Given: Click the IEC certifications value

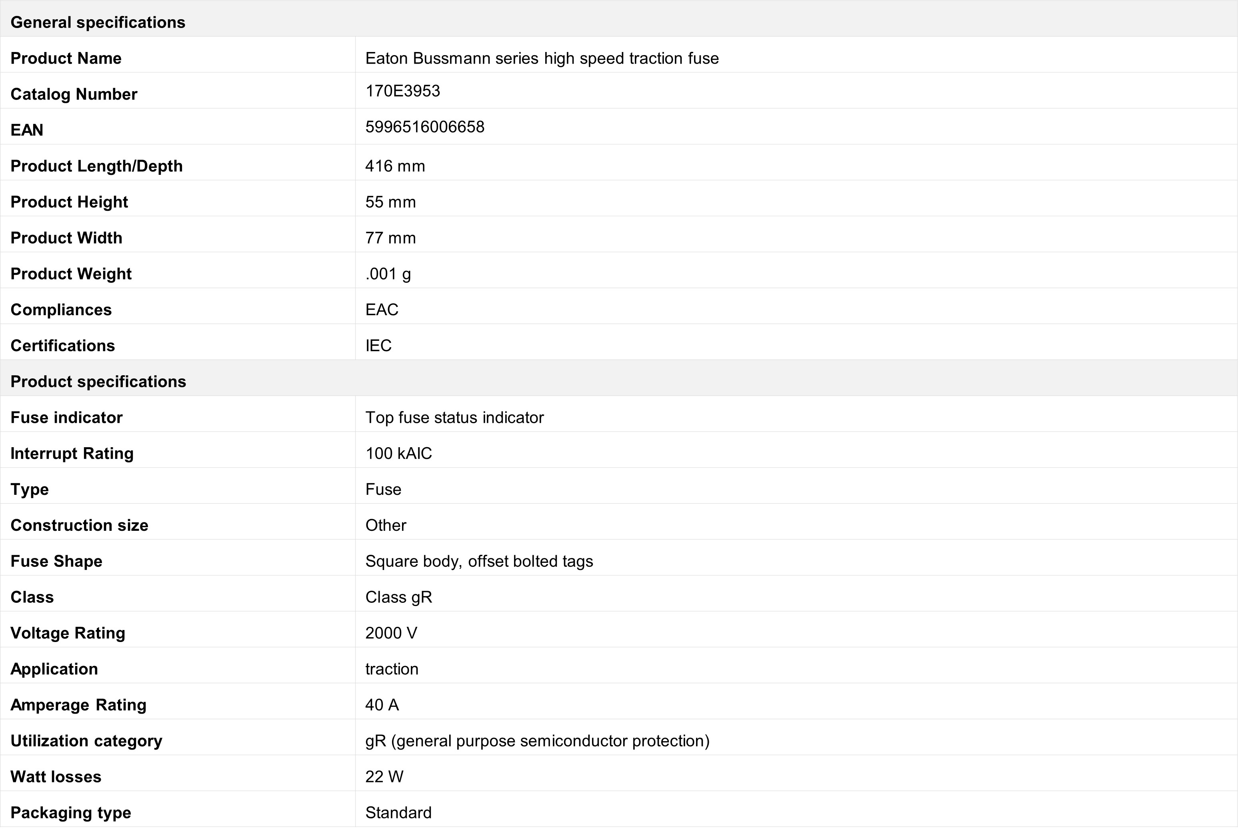Looking at the screenshot, I should (378, 346).
